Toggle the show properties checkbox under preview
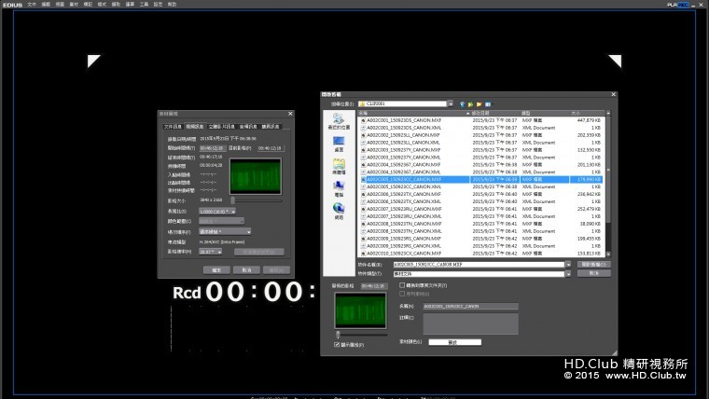This screenshot has height=399, width=709. pyautogui.click(x=338, y=345)
